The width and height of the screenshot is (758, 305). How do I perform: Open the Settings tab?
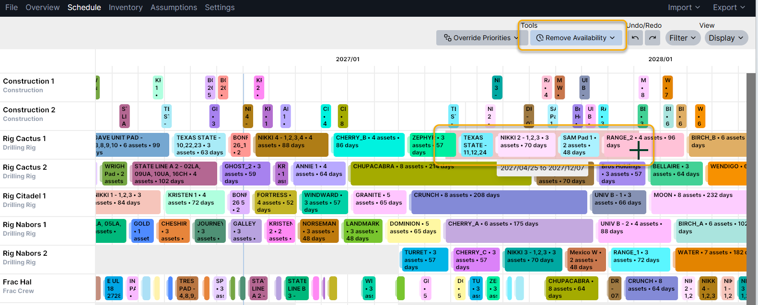(x=220, y=7)
